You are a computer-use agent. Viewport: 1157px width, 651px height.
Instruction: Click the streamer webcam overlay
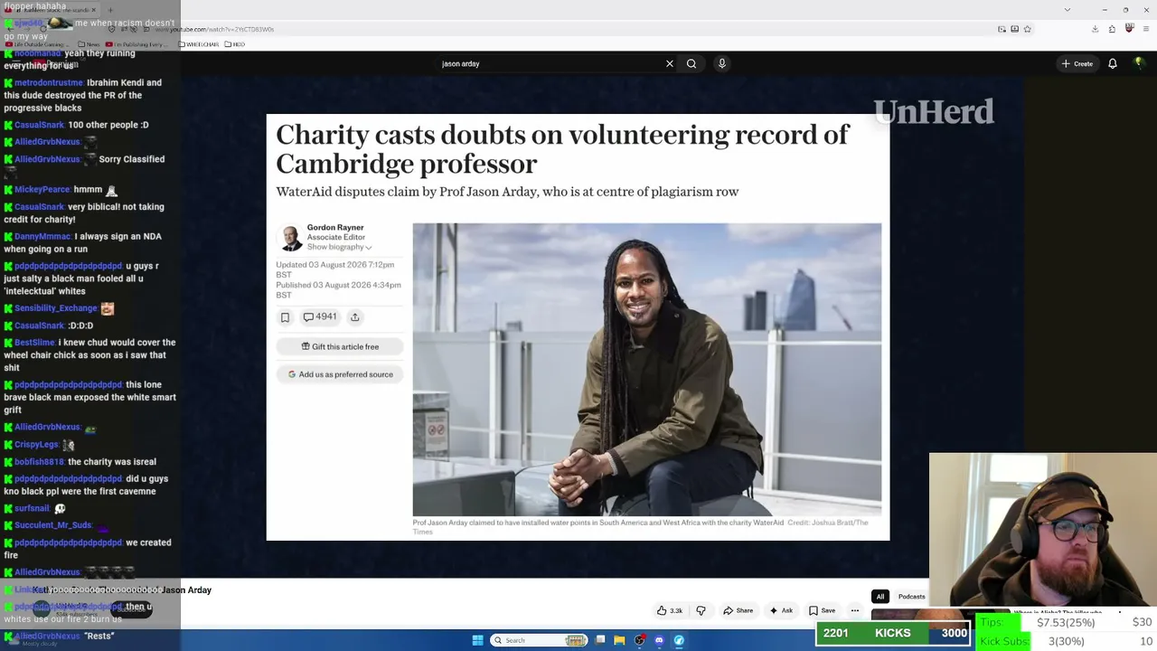click(x=1043, y=531)
